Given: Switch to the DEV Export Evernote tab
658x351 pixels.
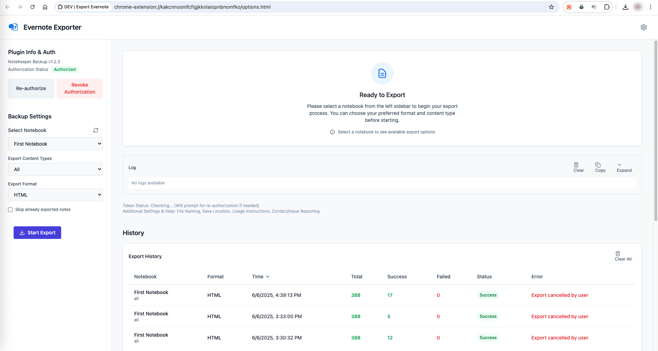Looking at the screenshot, I should 83,7.
